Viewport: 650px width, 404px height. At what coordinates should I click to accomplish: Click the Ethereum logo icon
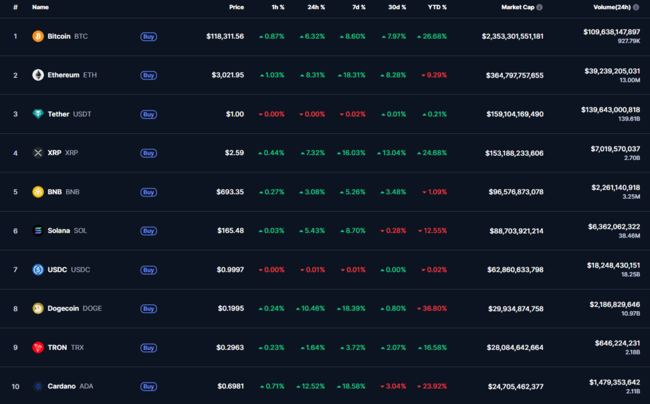coord(38,75)
